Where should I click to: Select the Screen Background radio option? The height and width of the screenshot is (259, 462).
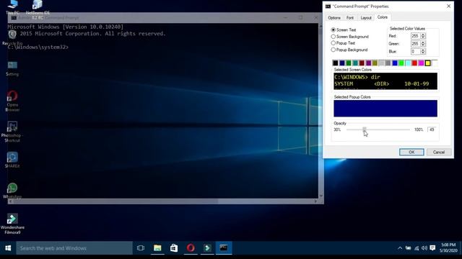[x=334, y=37]
